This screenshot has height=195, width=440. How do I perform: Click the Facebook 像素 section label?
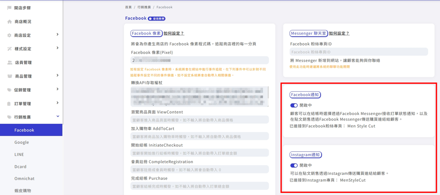pyautogui.click(x=147, y=33)
